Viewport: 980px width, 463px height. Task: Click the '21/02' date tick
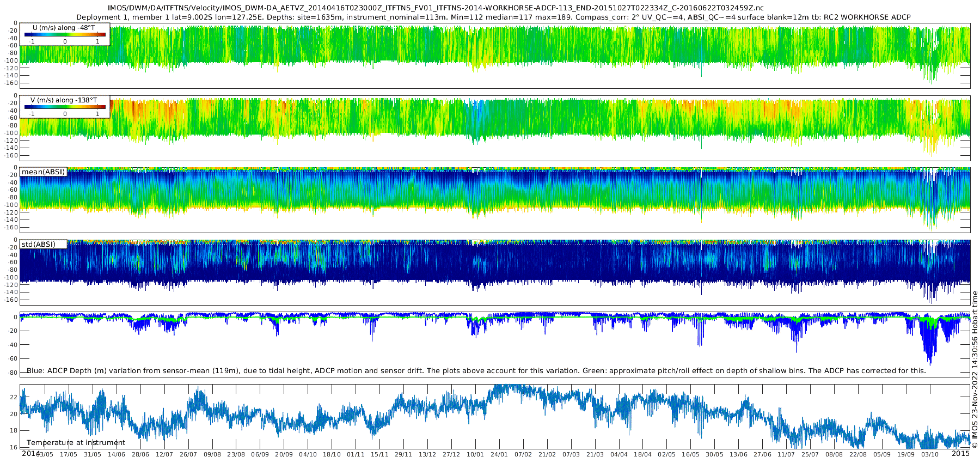tap(548, 455)
